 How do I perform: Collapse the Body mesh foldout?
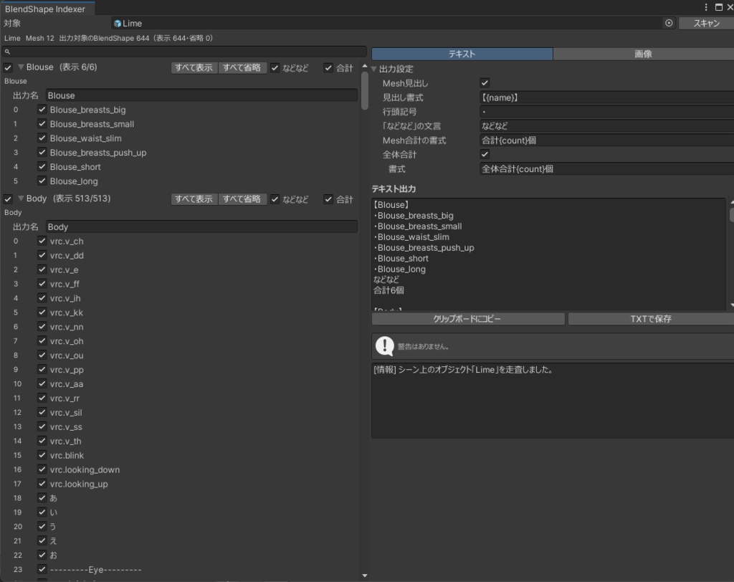21,199
